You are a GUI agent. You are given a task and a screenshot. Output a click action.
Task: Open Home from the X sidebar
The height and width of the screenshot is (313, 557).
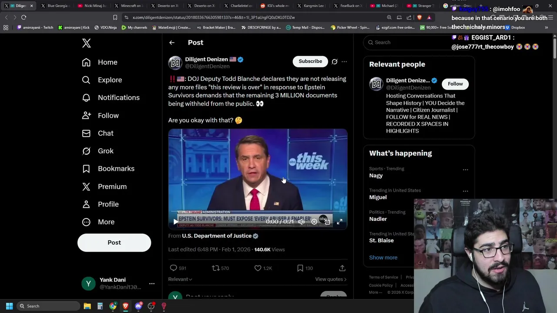pos(100,62)
